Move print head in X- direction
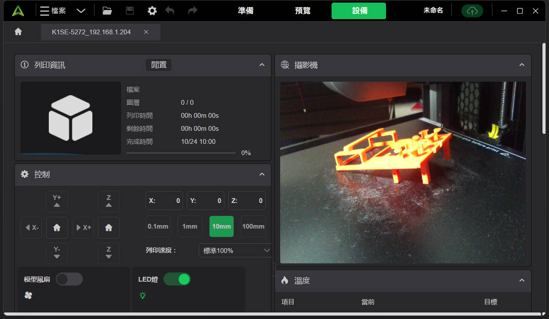This screenshot has height=319, width=549. click(31, 228)
